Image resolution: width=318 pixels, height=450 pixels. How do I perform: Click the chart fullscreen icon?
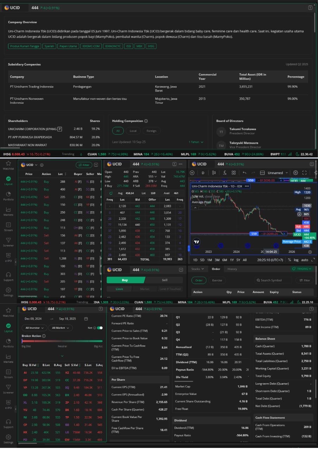tap(305, 173)
